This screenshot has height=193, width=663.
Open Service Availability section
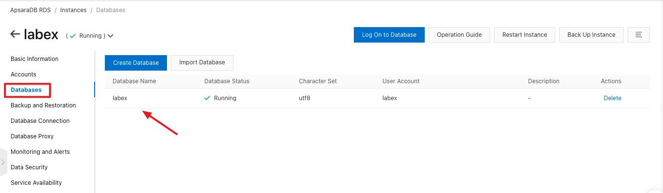click(x=36, y=183)
